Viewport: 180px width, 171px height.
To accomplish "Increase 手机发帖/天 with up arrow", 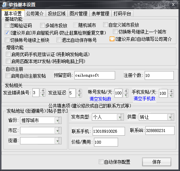I will pos(171,91).
